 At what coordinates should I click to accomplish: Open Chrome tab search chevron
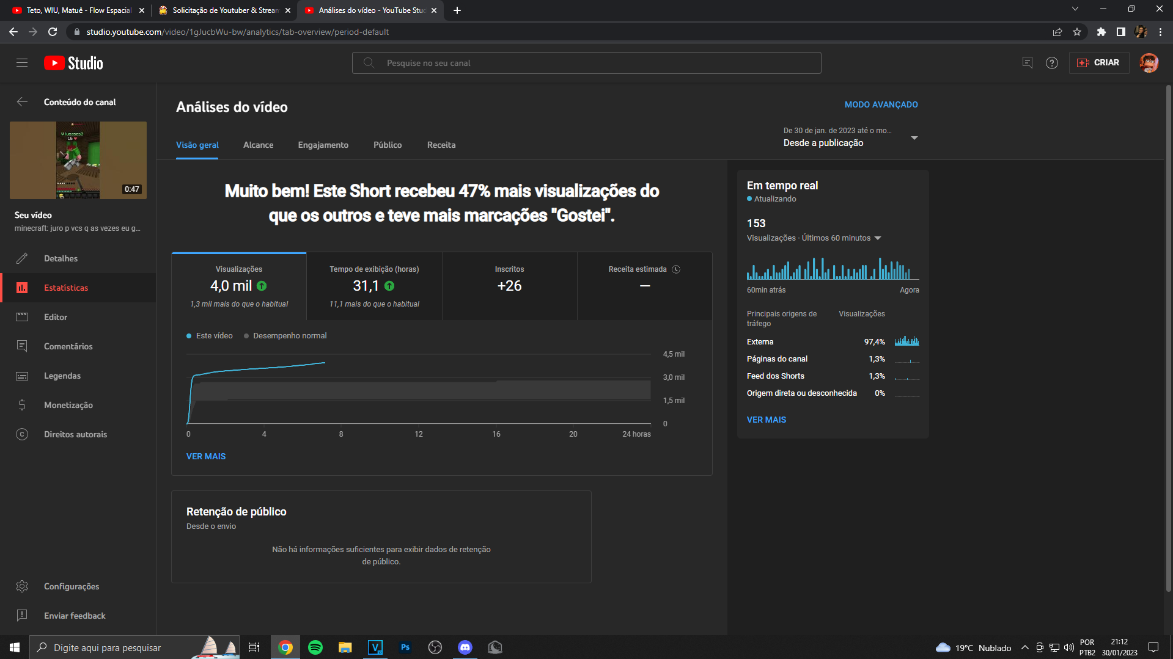[1075, 9]
